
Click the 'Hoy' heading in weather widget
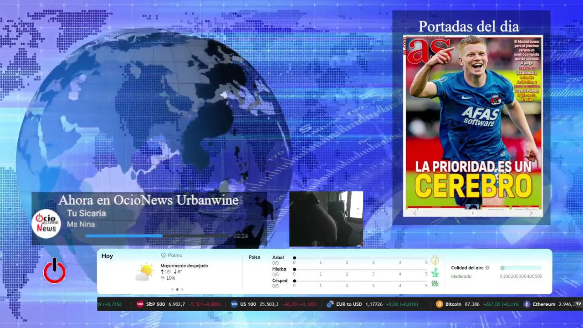(x=107, y=256)
